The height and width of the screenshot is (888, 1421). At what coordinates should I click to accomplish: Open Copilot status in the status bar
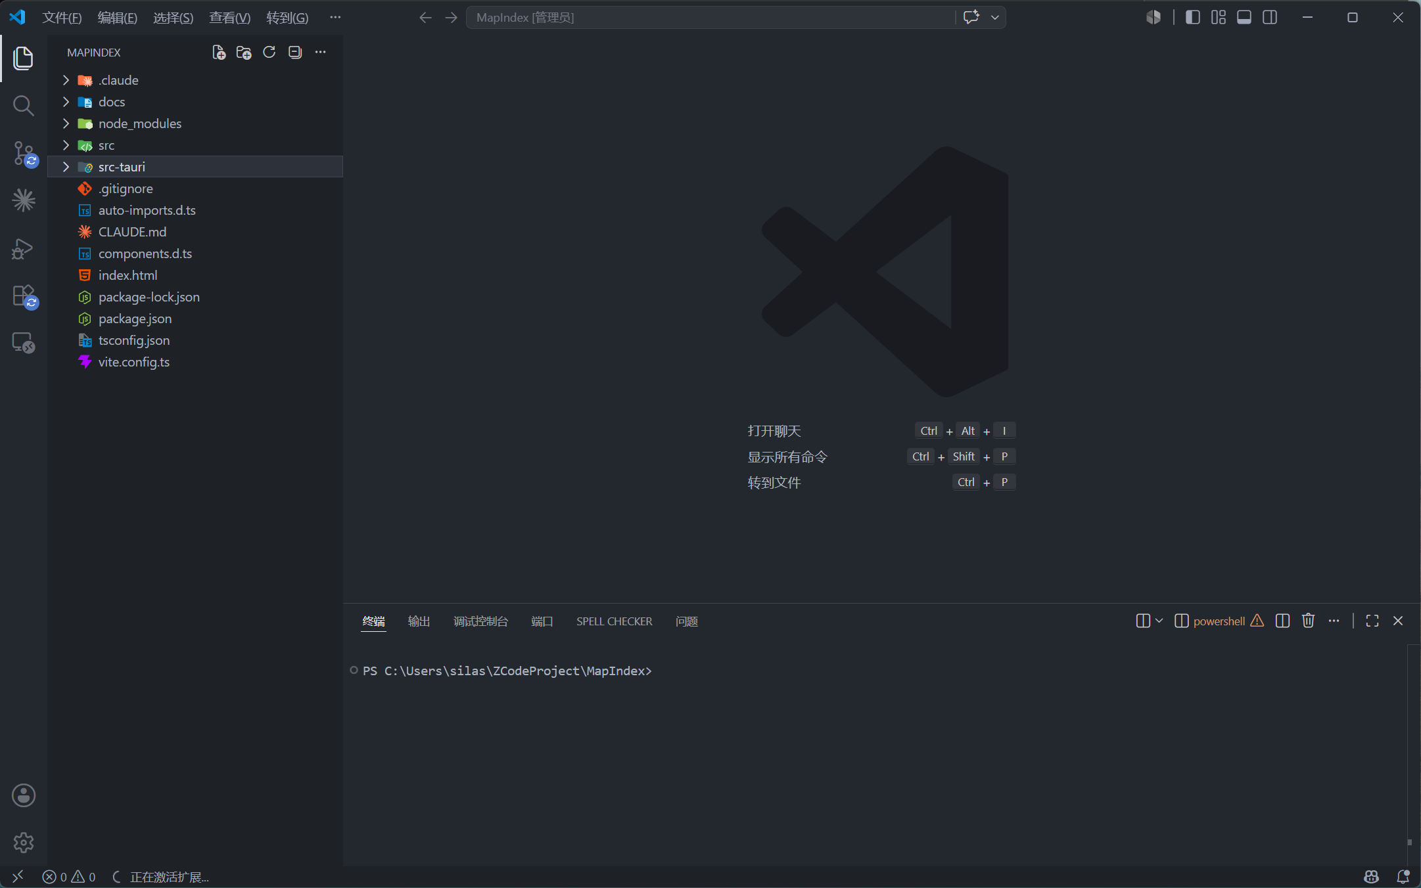click(x=1371, y=877)
